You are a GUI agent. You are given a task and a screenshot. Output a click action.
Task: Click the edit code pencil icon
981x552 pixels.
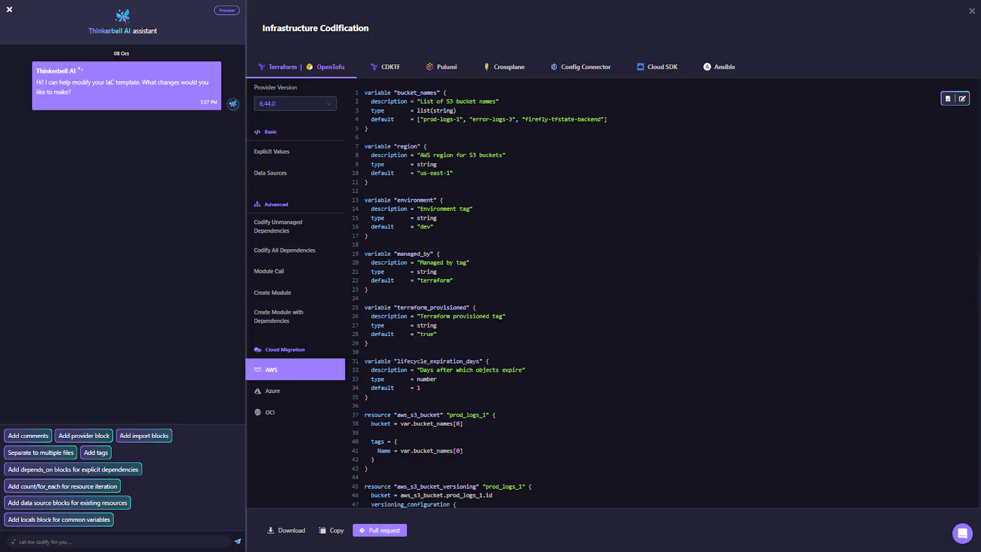click(x=962, y=98)
